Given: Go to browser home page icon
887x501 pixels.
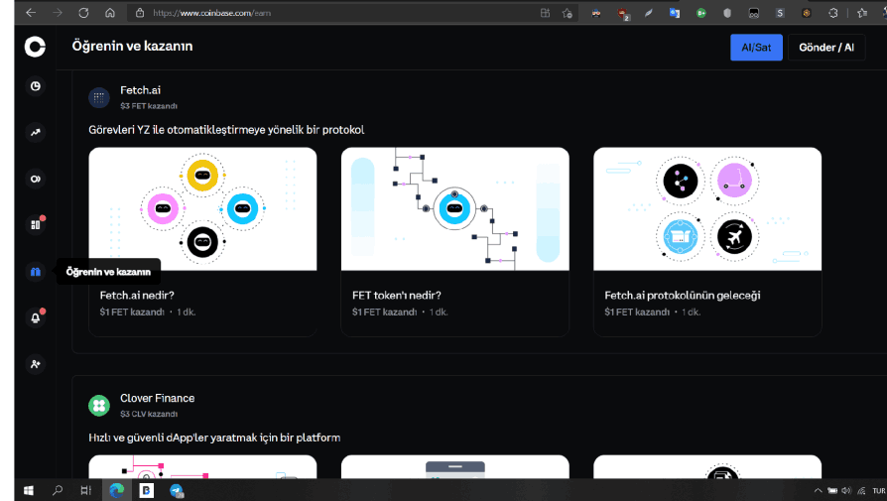Looking at the screenshot, I should [110, 13].
